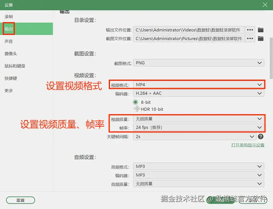Open the output file location folder
This screenshot has width=273, height=209.
click(261, 30)
